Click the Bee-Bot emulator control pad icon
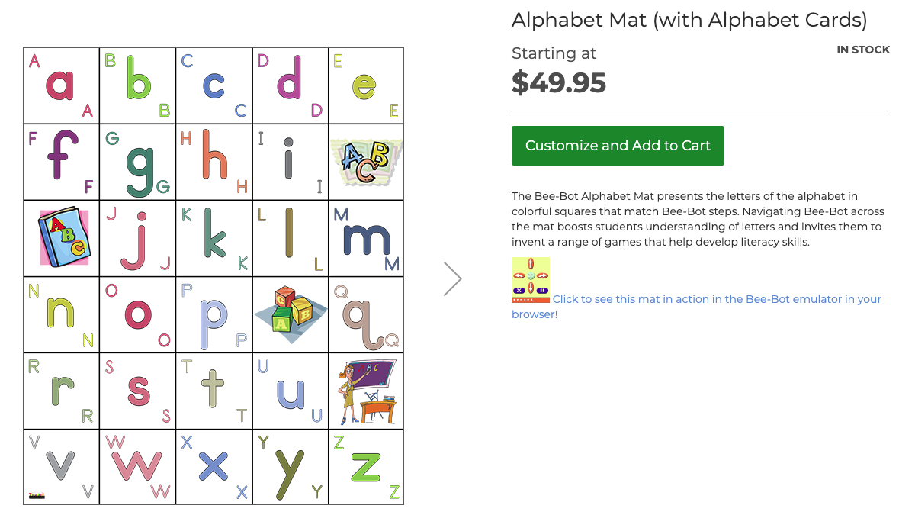This screenshot has height=515, width=915. coord(530,280)
